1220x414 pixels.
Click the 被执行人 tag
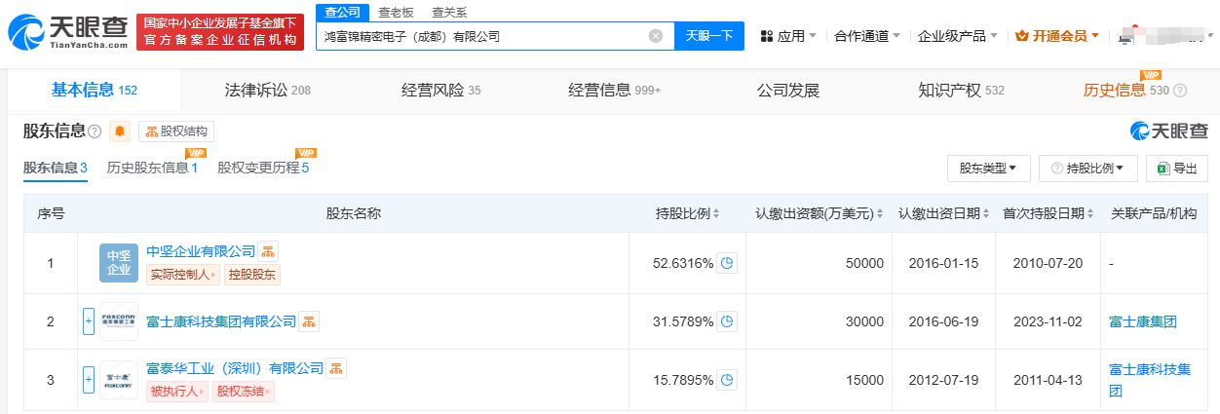click(x=176, y=392)
